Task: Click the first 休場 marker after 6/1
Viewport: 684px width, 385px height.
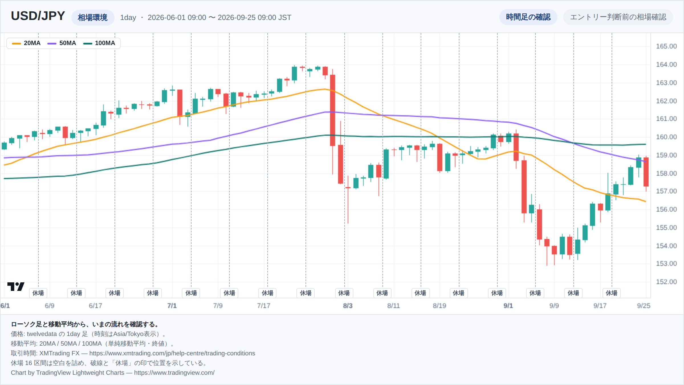Action: coord(38,293)
